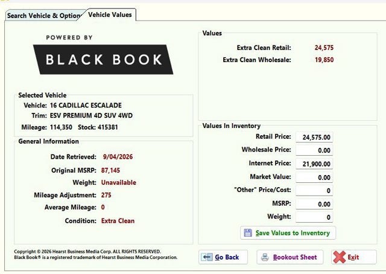Click the Go Back arrow icon

pos(206,257)
